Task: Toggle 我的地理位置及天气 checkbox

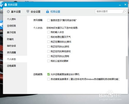Action: click(x=49, y=37)
